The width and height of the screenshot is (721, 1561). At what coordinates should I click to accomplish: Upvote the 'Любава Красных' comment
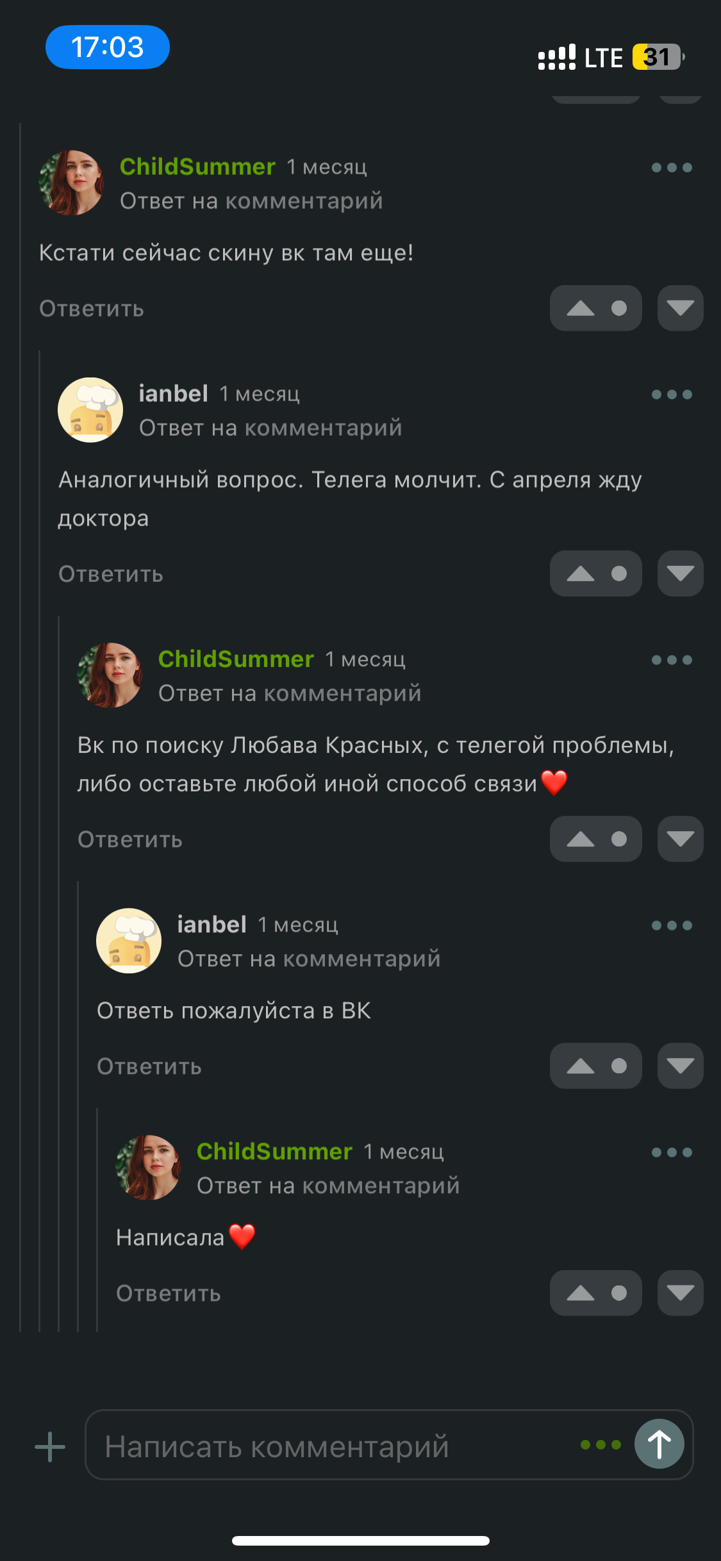click(581, 839)
